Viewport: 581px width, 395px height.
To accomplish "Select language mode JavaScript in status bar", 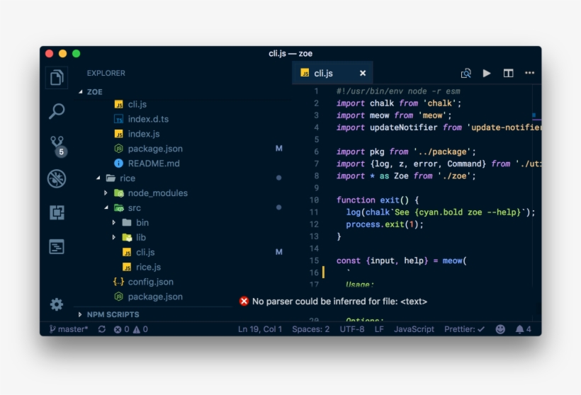I will (414, 329).
